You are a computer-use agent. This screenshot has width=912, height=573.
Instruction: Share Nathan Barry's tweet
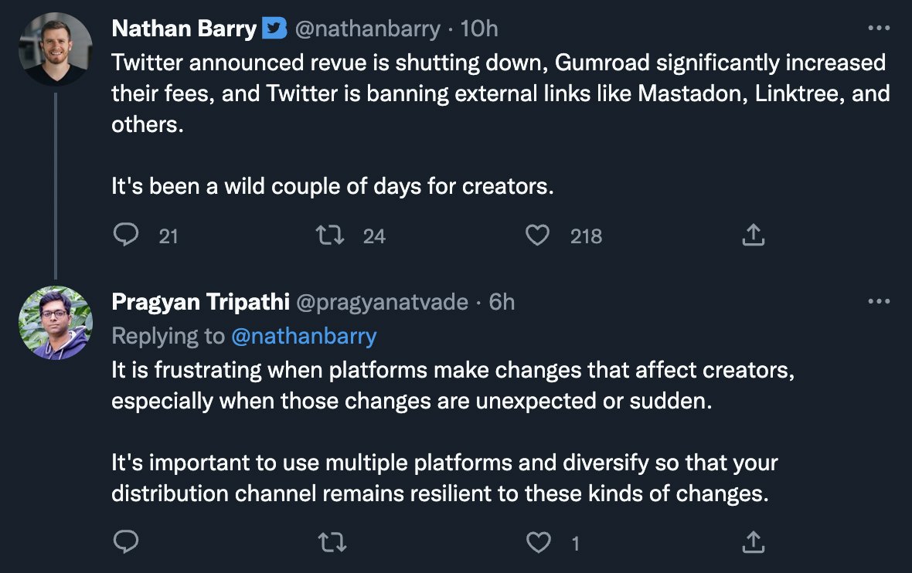pos(754,235)
